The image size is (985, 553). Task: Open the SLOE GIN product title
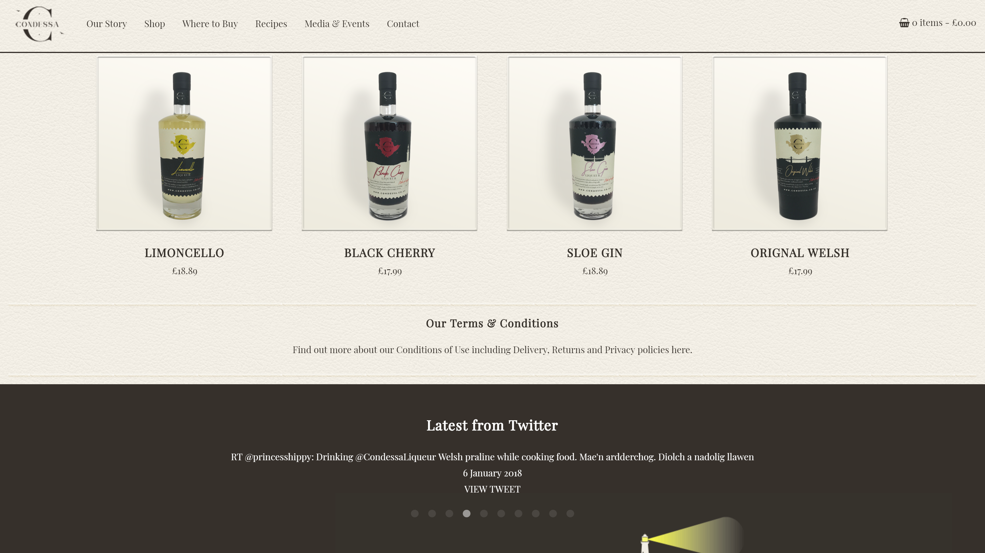(594, 253)
